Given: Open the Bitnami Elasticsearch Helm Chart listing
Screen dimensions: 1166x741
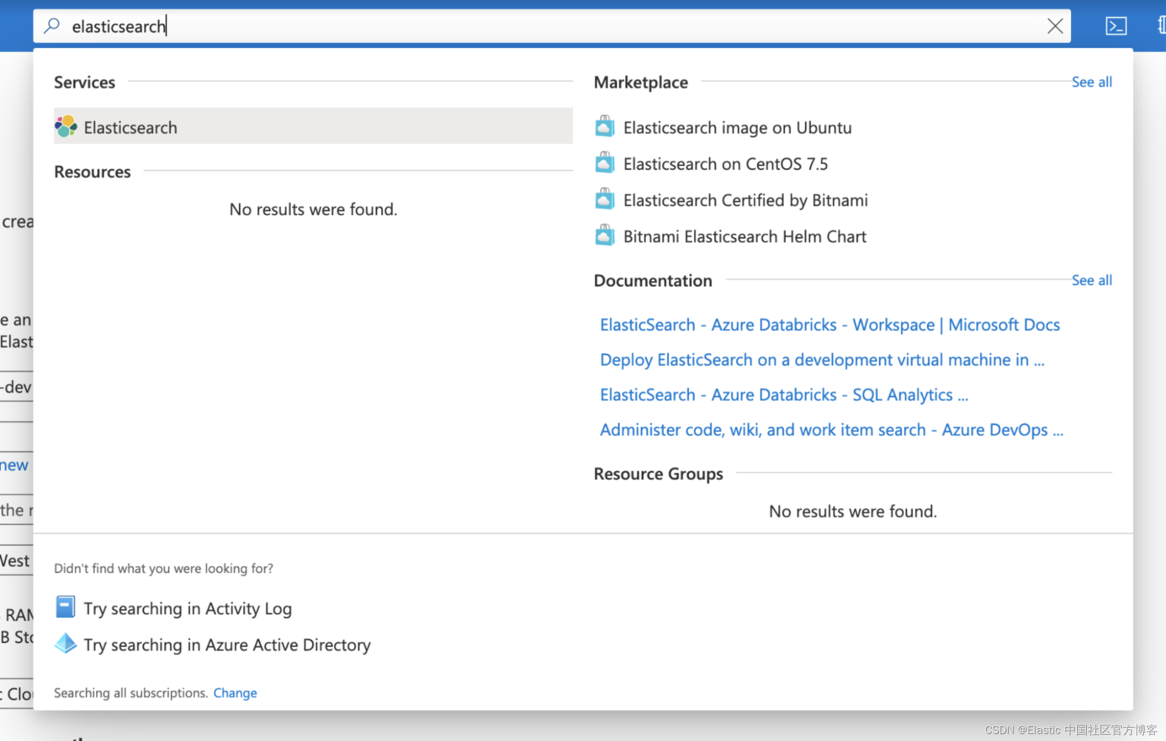Looking at the screenshot, I should click(x=744, y=237).
